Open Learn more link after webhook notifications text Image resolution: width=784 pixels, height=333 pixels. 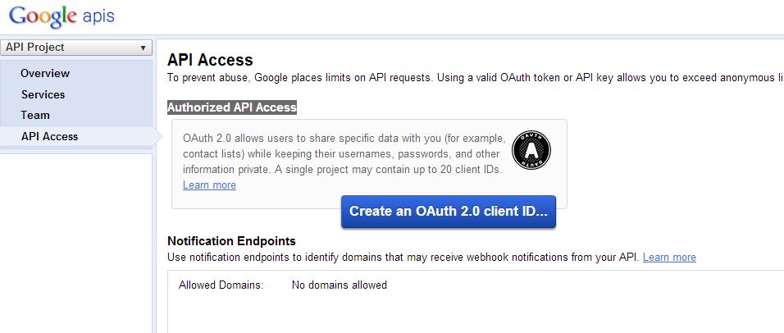point(669,257)
